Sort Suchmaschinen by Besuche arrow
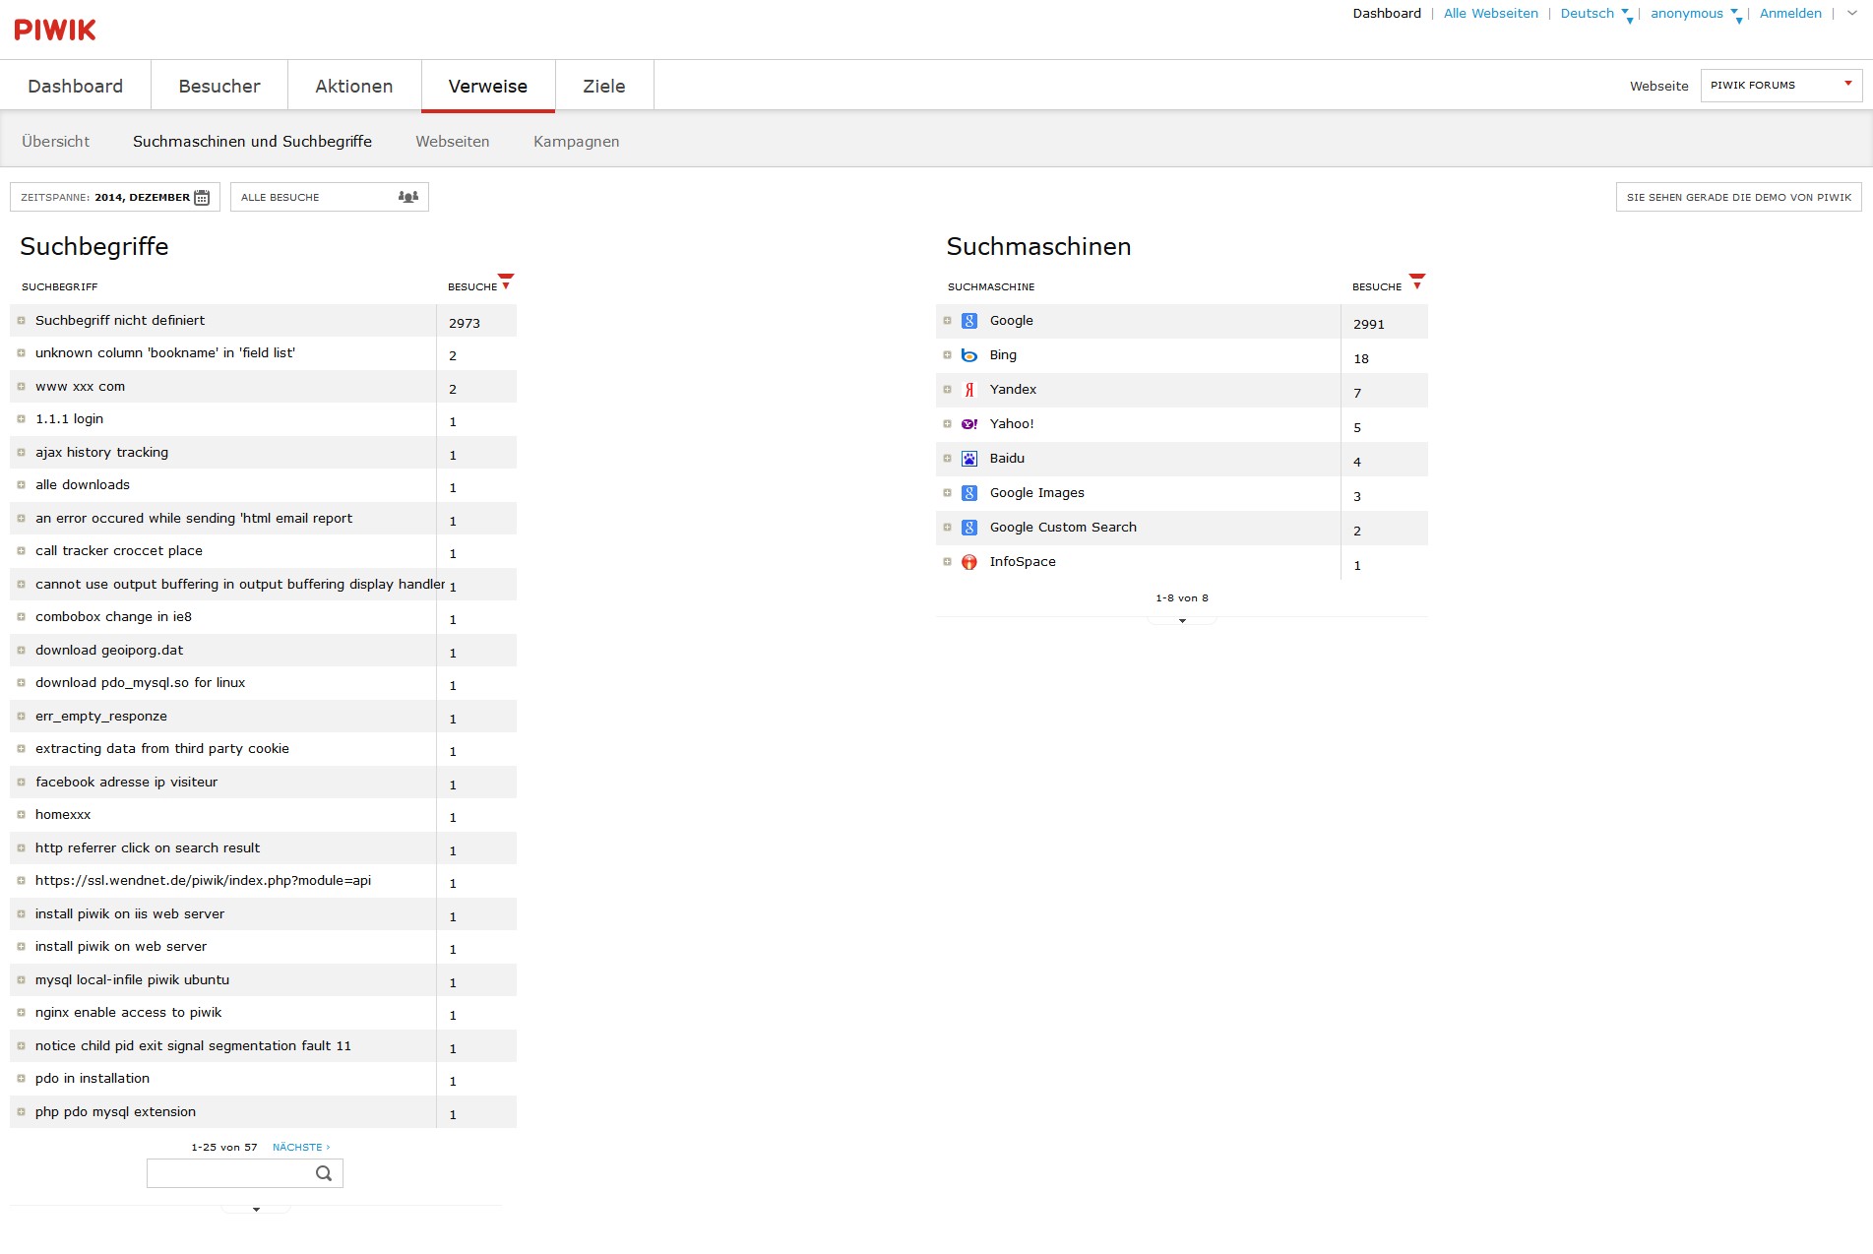 1417,282
